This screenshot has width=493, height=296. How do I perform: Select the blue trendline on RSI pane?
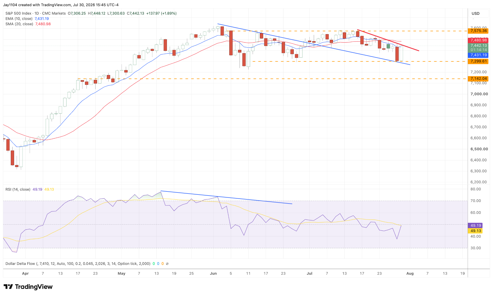point(226,197)
